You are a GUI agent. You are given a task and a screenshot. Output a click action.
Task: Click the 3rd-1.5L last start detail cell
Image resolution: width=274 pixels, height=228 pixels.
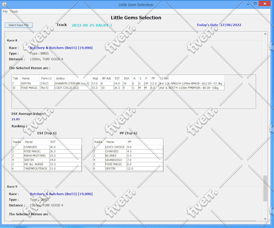191,83
